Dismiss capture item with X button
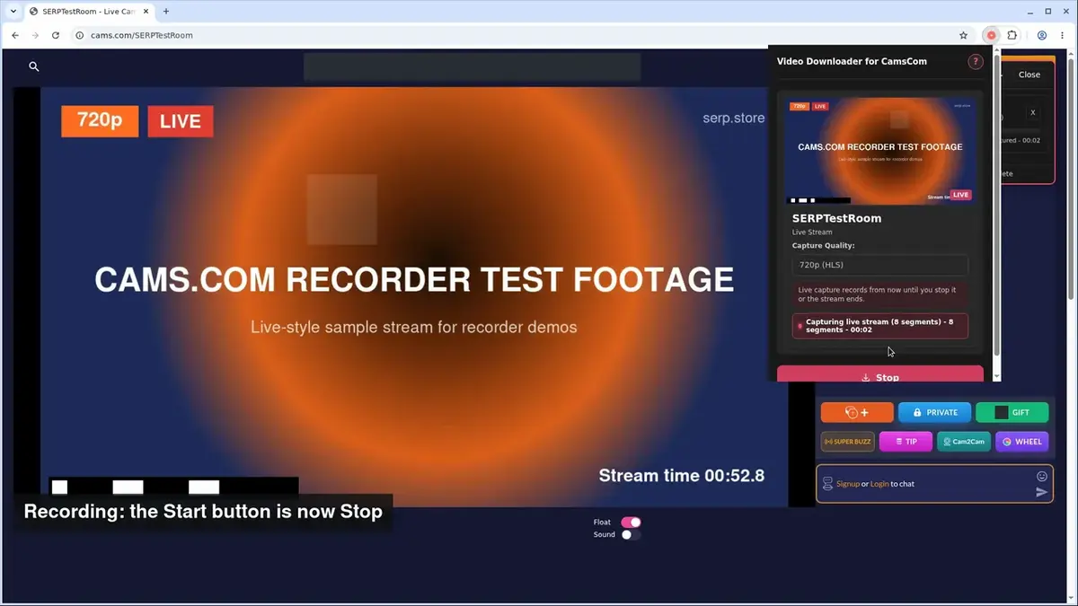This screenshot has height=606, width=1078. click(x=1033, y=113)
